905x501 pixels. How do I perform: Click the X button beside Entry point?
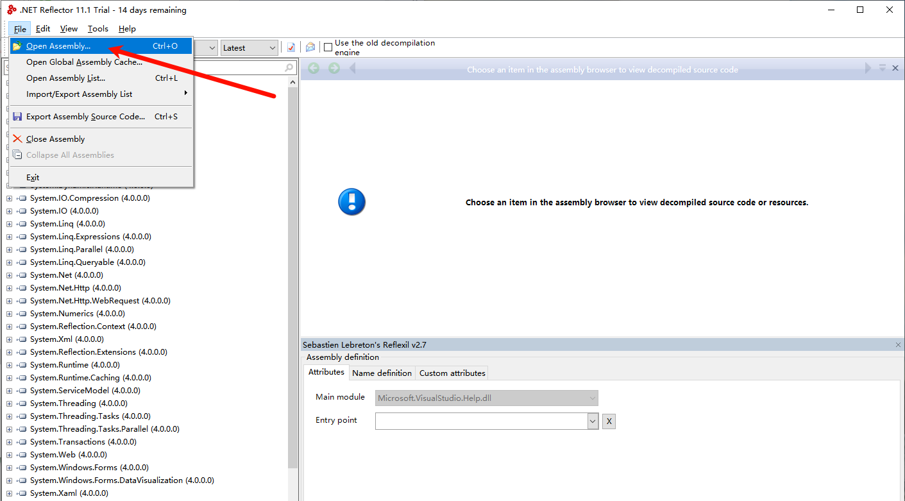click(x=609, y=421)
